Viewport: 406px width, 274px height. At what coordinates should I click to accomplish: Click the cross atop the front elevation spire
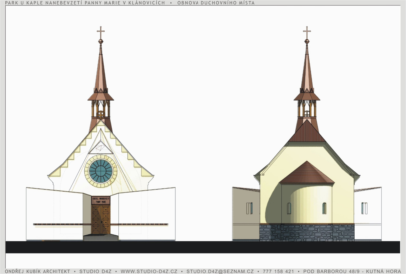[101, 32]
